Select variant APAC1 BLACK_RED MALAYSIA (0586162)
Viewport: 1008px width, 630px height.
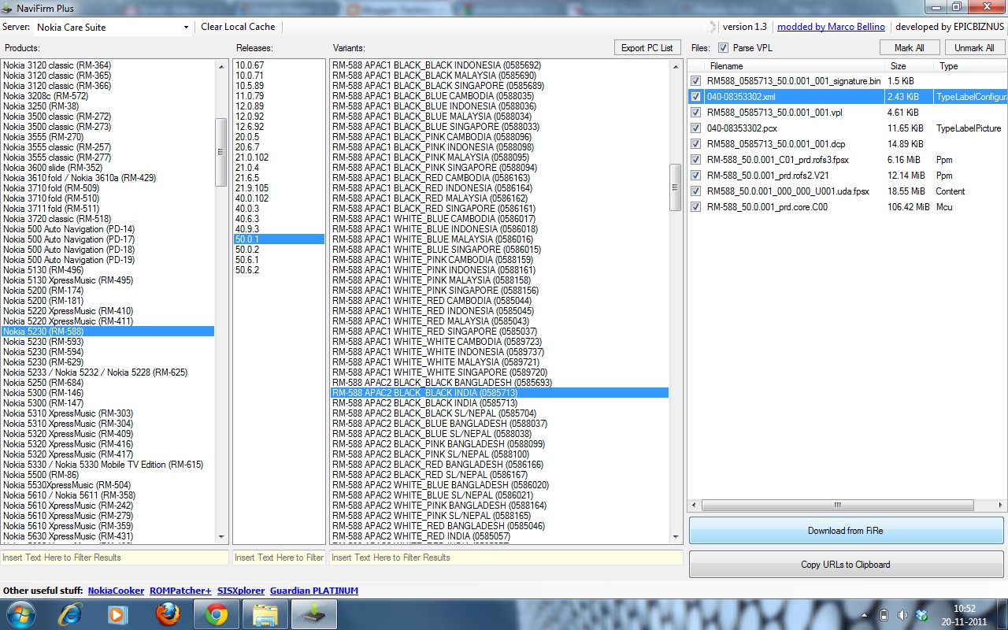click(x=499, y=198)
